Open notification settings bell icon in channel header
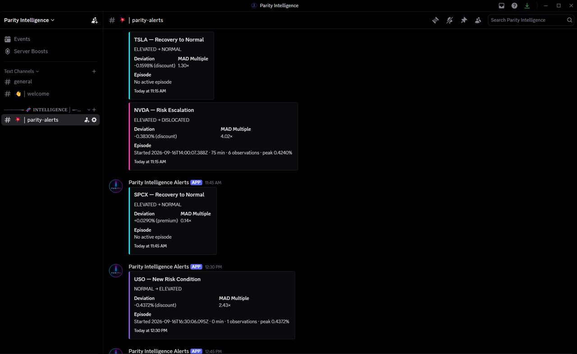The width and height of the screenshot is (577, 354). 449,20
